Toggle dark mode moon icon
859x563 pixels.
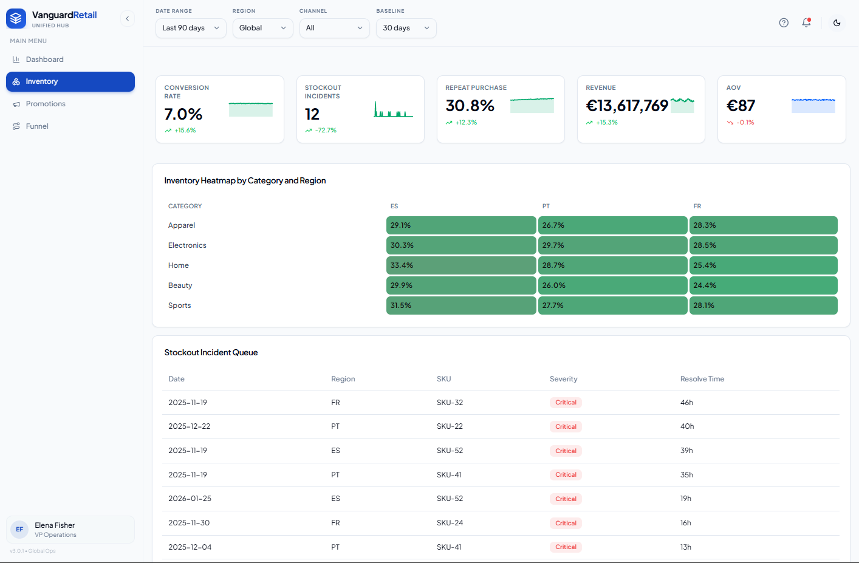(837, 22)
